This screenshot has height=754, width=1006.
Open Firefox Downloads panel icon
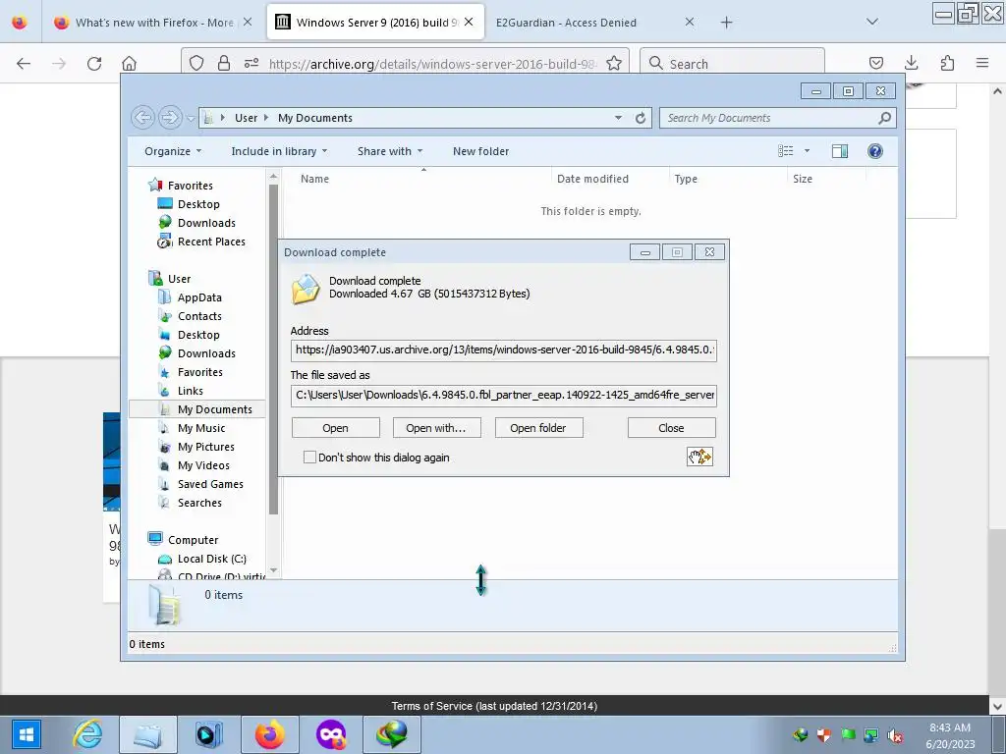coord(911,63)
